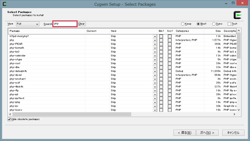Open the version dropdown for php-PEAR

tap(155, 44)
